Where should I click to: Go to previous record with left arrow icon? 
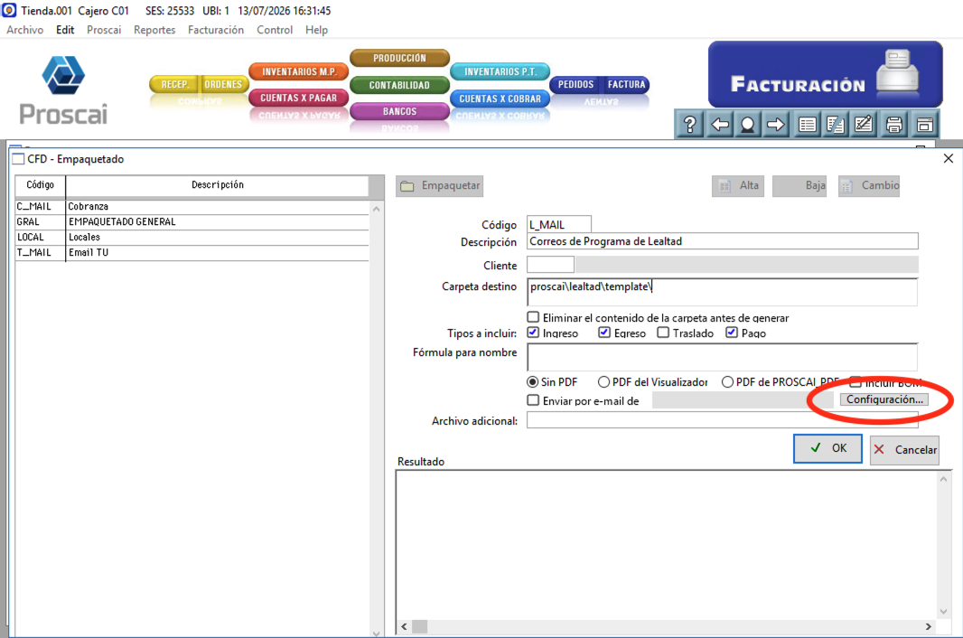click(x=719, y=125)
